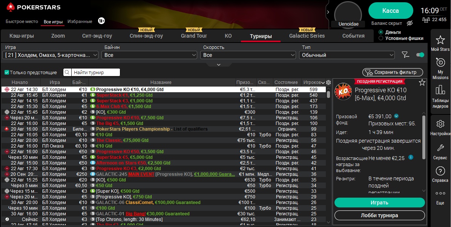Sort by the Состояние column header
The width and height of the screenshot is (451, 227).
pyautogui.click(x=286, y=82)
